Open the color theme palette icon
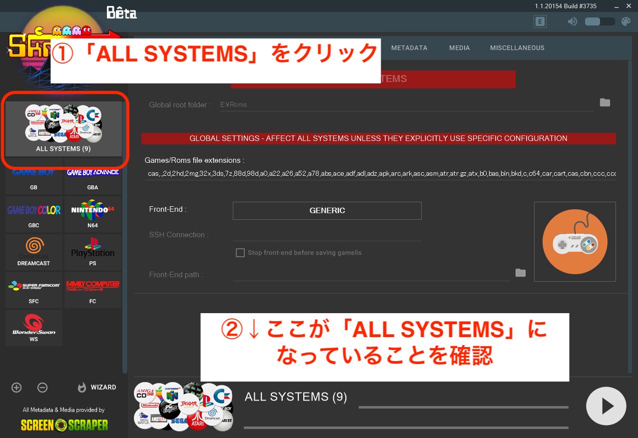Image resolution: width=638 pixels, height=438 pixels. pyautogui.click(x=626, y=21)
